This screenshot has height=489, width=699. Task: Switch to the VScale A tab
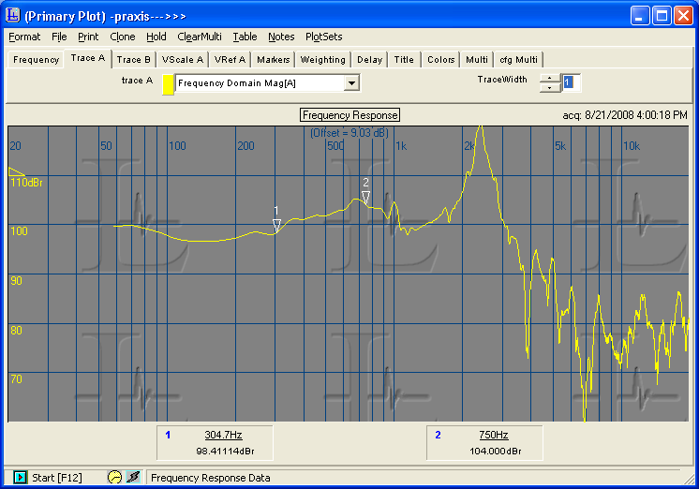click(x=183, y=60)
